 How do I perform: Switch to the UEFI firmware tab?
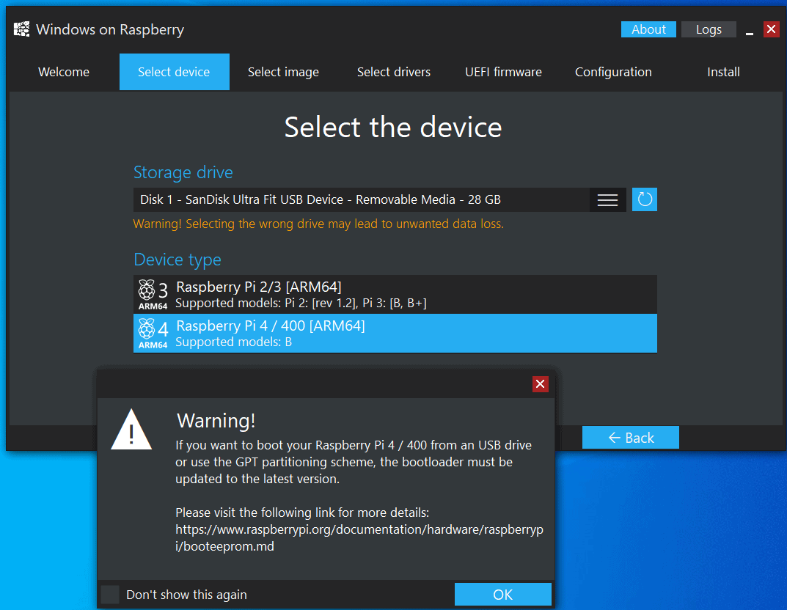pos(503,72)
